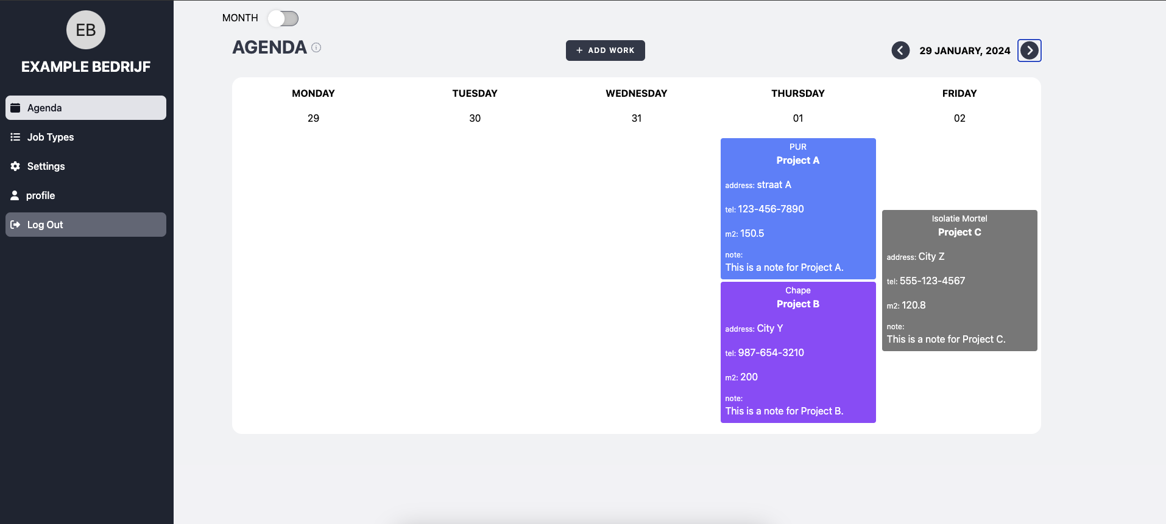Click the EXAMPLE BEDRIJF company name

click(x=86, y=67)
